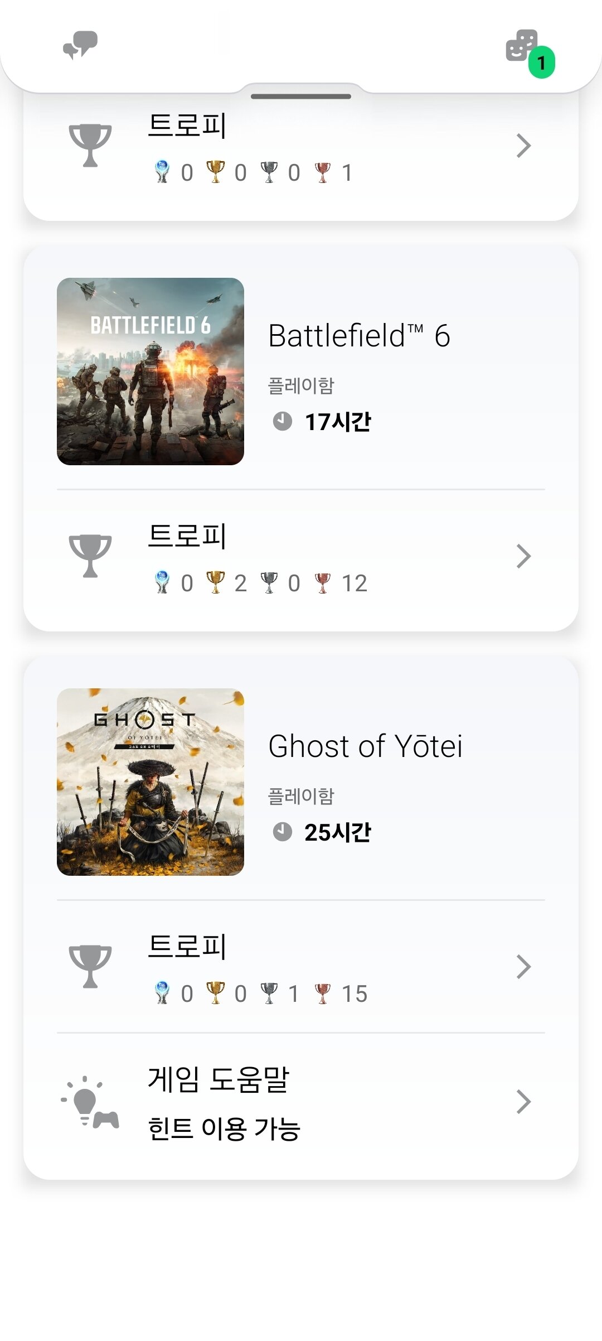Tap the trophy cup icon in the topmost card

[90, 145]
